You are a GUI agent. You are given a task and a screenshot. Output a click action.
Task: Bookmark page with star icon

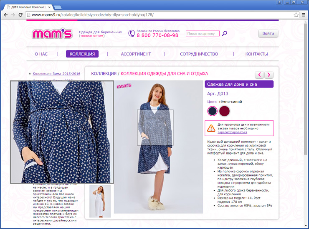click(x=296, y=15)
